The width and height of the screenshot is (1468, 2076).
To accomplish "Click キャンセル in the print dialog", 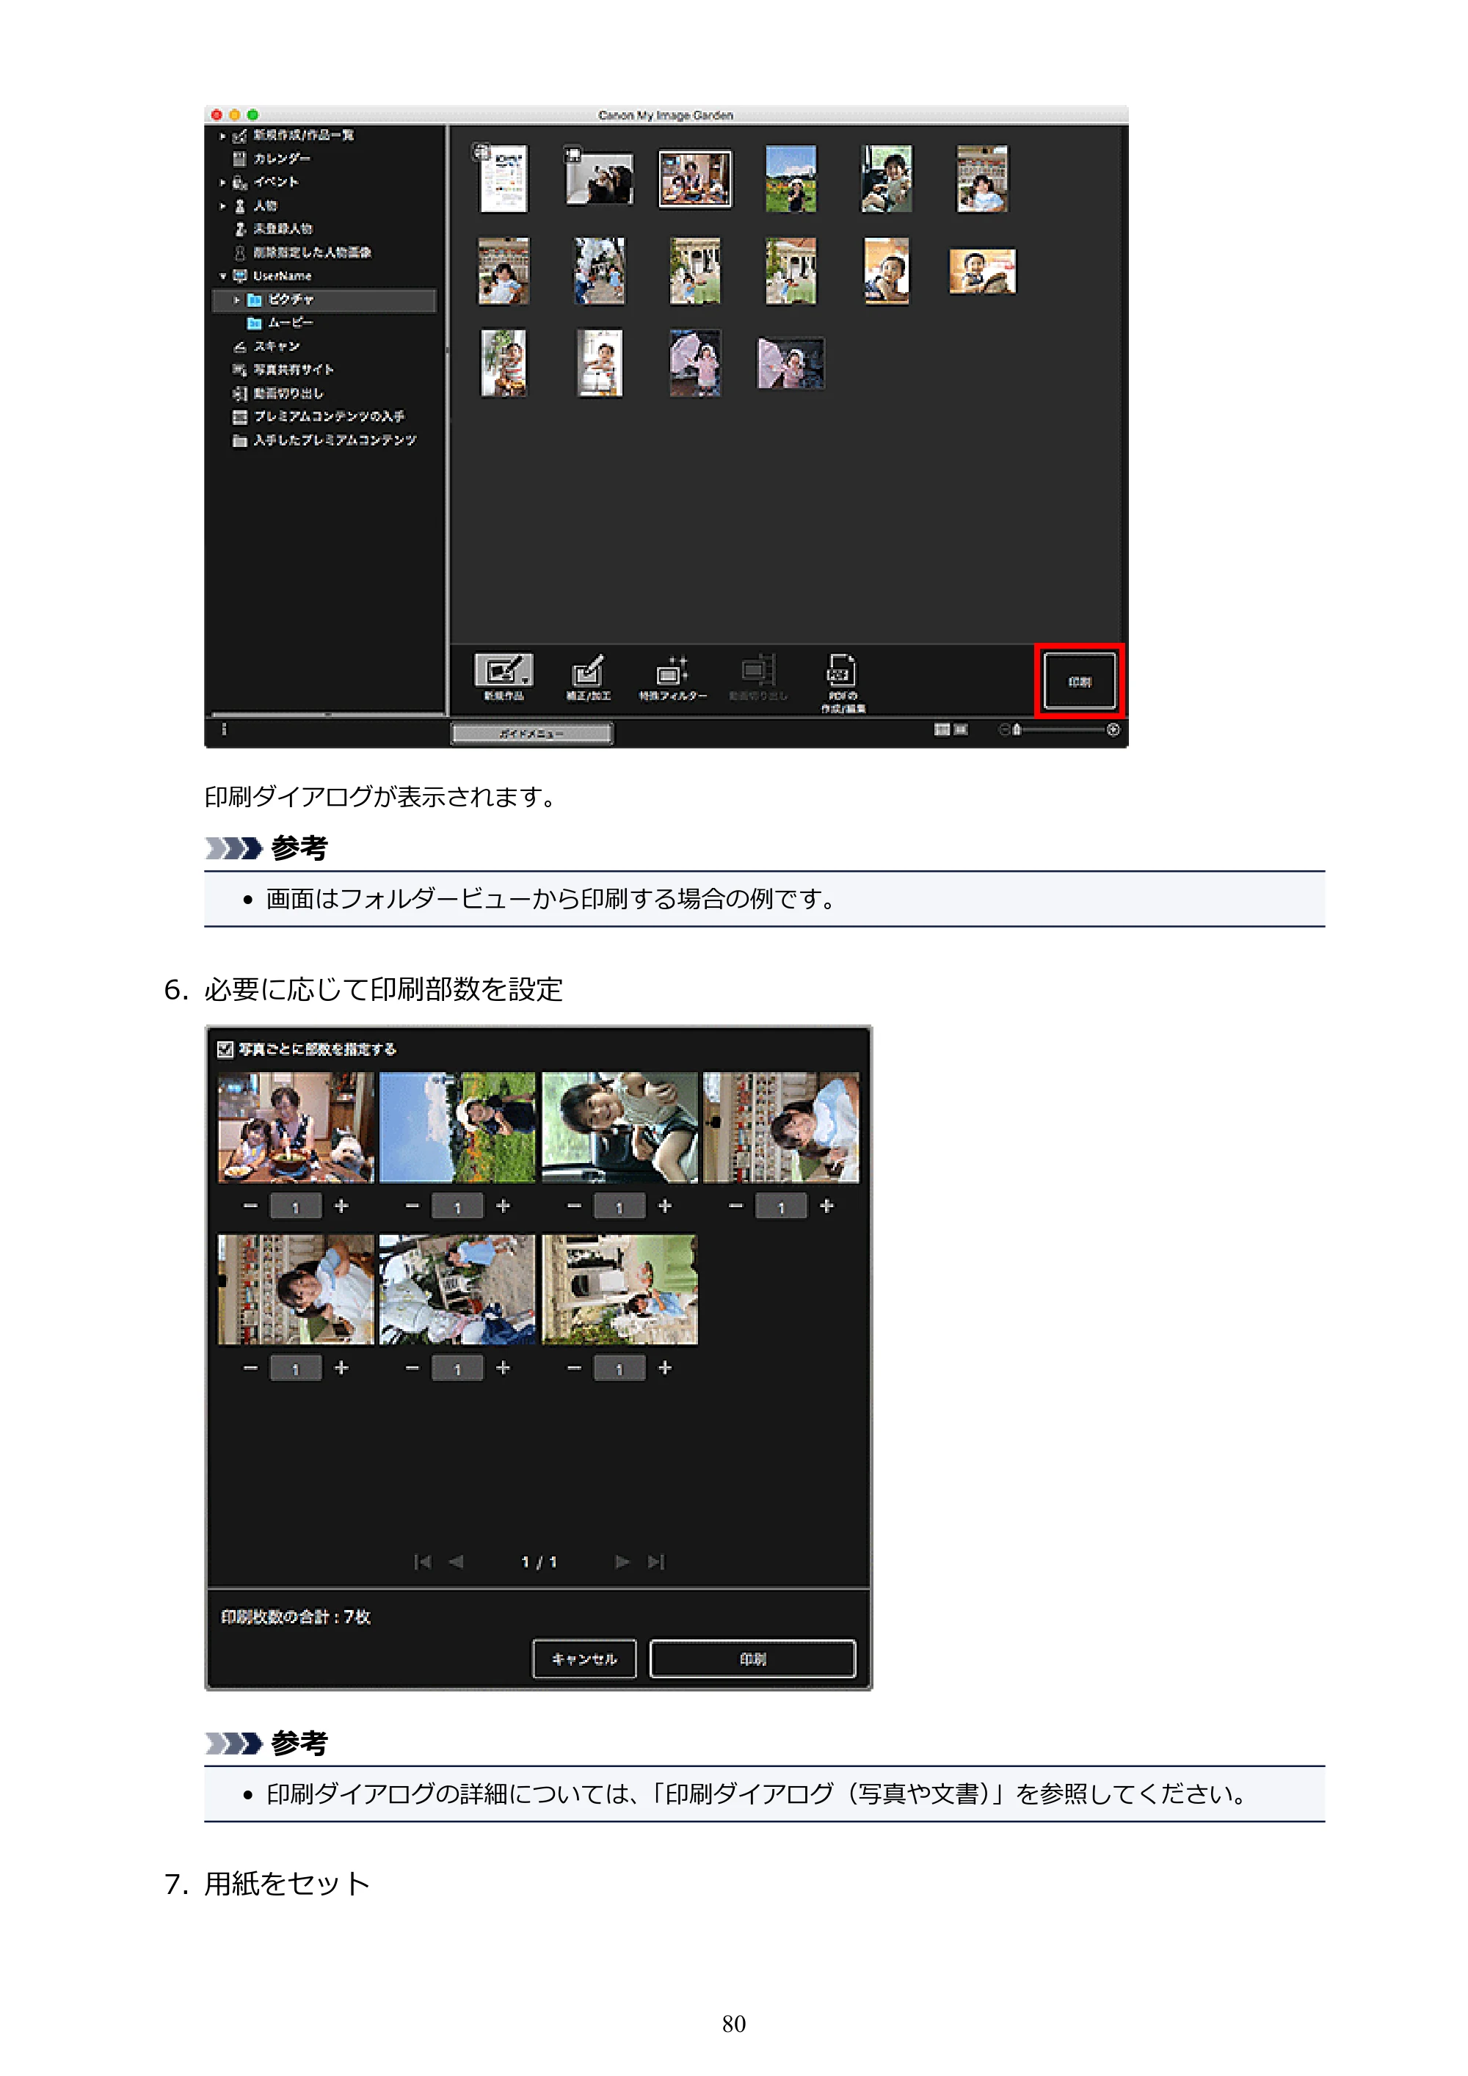I will [584, 1659].
